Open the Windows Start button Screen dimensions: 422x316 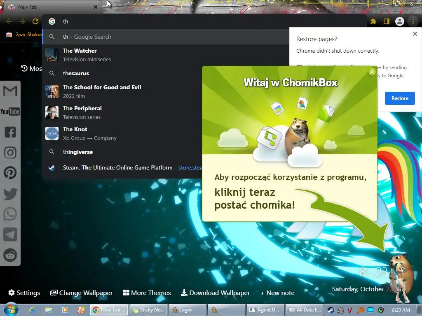pos(11,309)
